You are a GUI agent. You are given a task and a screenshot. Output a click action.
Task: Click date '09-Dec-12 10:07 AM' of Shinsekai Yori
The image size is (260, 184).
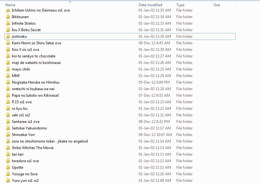pos(155,135)
